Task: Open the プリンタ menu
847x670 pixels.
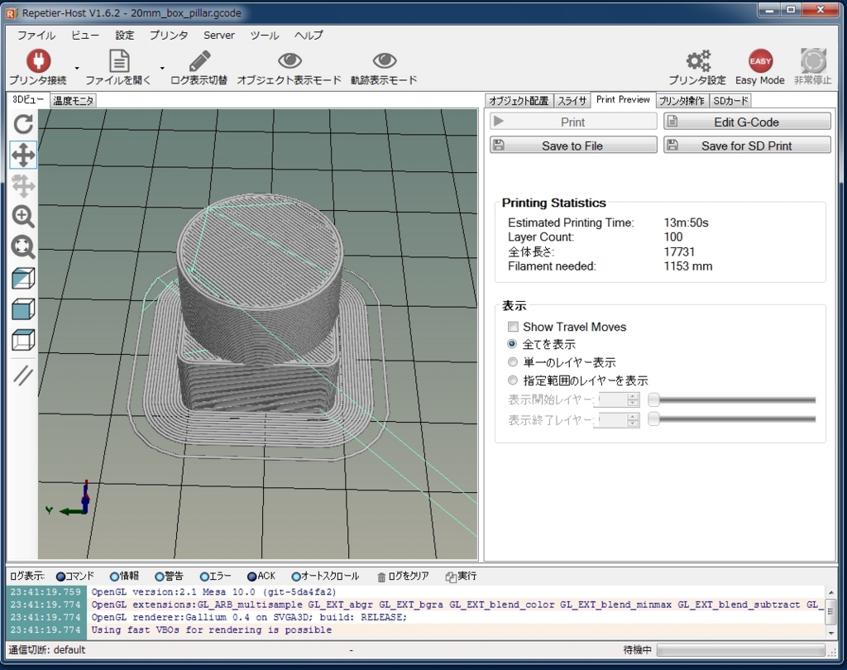Action: coord(169,35)
